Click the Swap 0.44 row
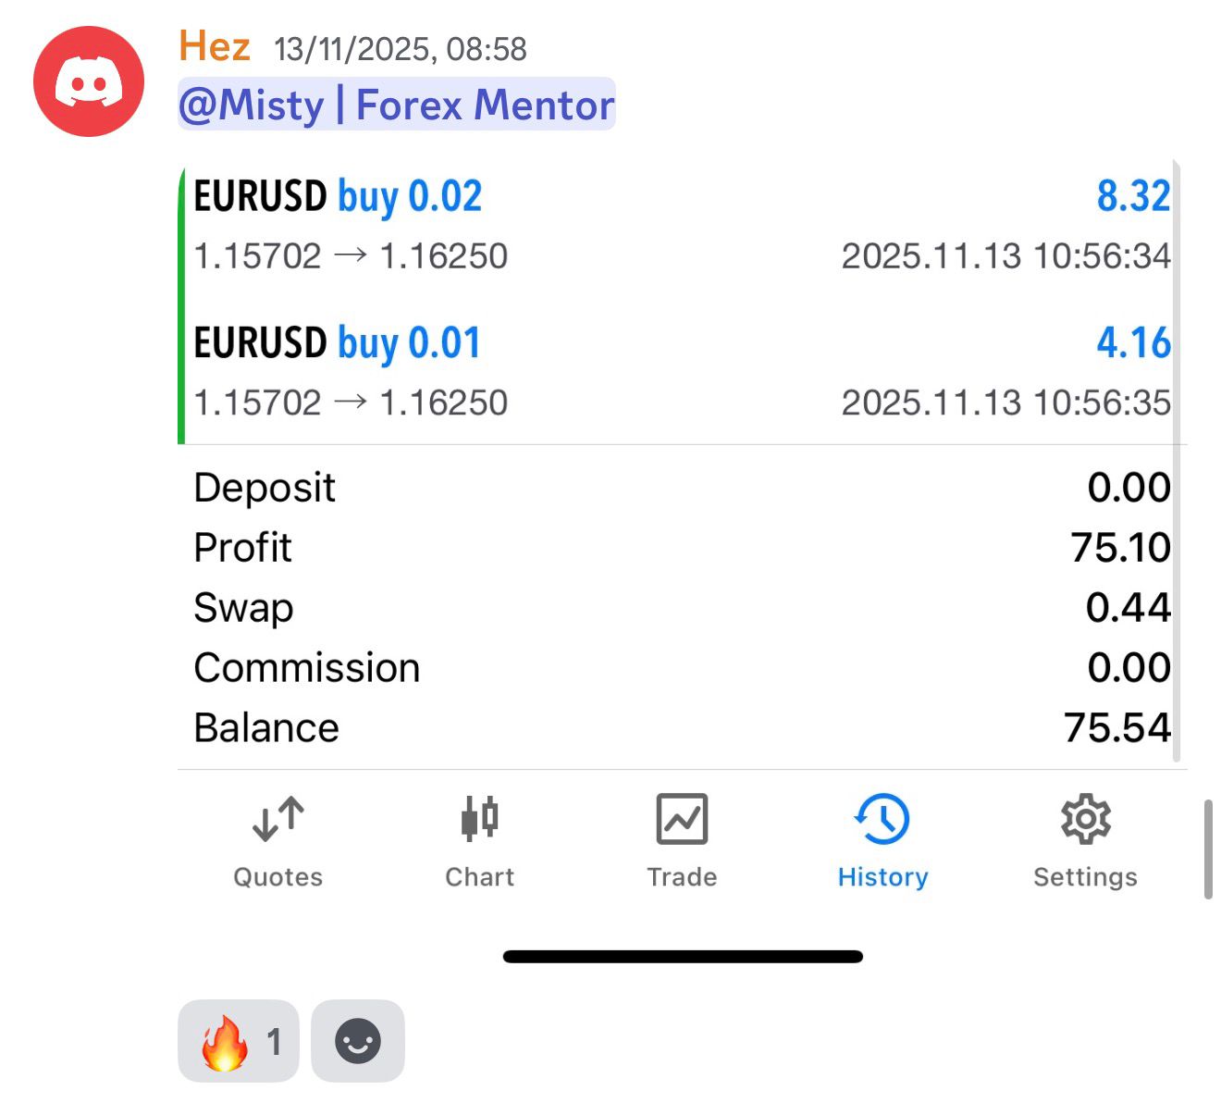 point(682,608)
